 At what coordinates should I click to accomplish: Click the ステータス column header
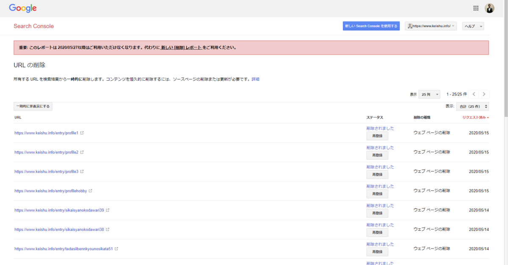[375, 117]
